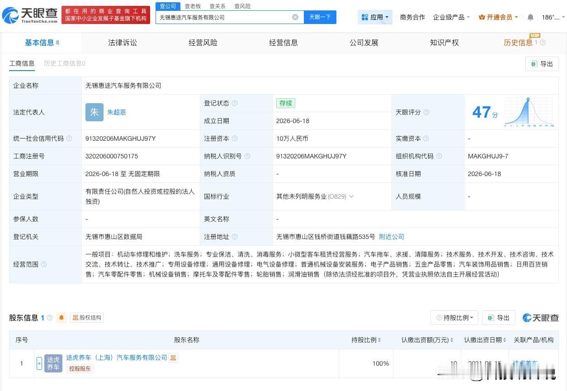Click the 途虎养车 shareholder logo
Image resolution: width=567 pixels, height=391 pixels.
click(x=53, y=363)
